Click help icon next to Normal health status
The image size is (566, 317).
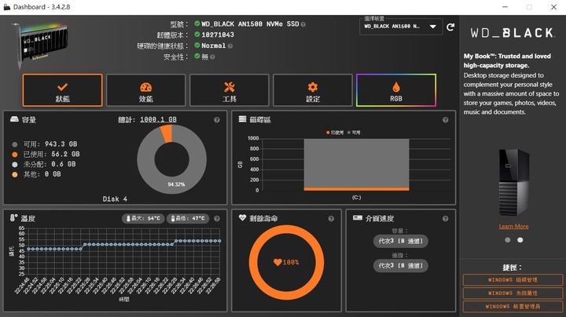coord(230,46)
